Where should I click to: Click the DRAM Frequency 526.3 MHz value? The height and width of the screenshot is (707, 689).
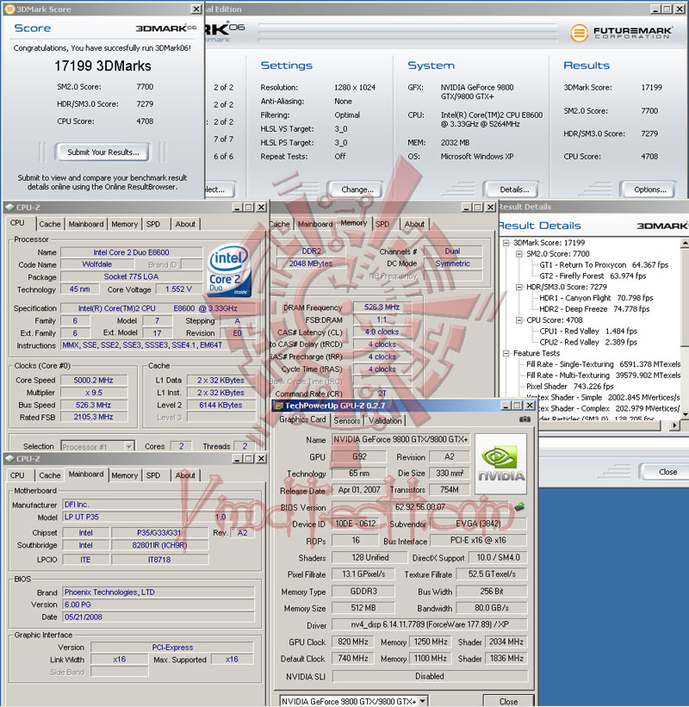pos(382,307)
